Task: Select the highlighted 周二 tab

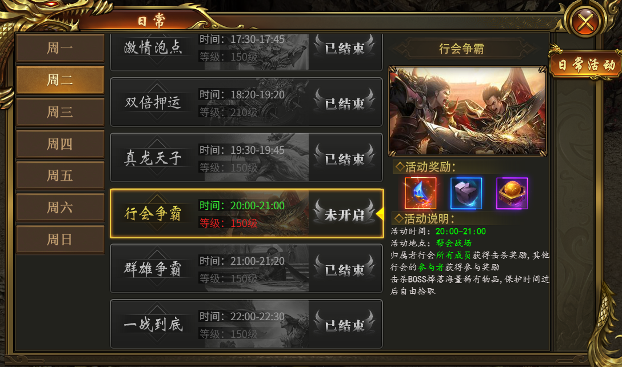Action: pyautogui.click(x=60, y=80)
